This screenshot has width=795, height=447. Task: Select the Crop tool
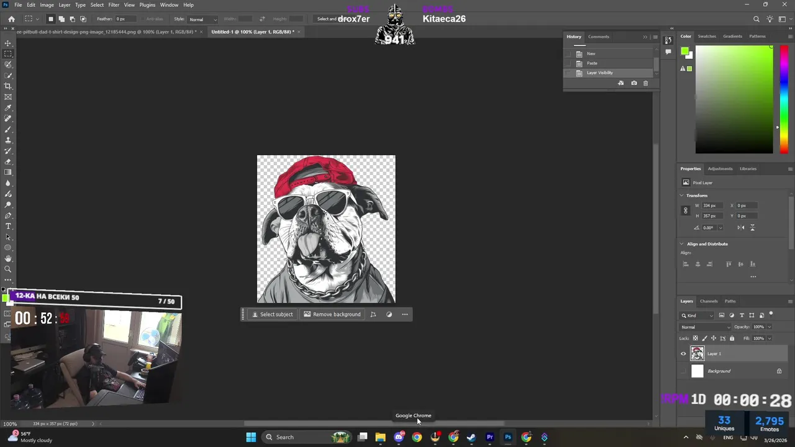(x=8, y=86)
